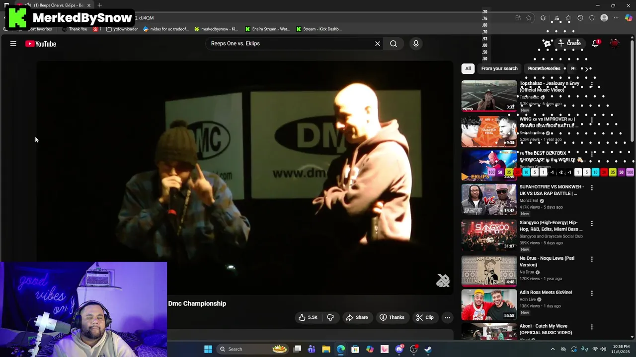The image size is (636, 357).
Task: Open Microsoft Teams from taskbar
Action: (x=312, y=349)
